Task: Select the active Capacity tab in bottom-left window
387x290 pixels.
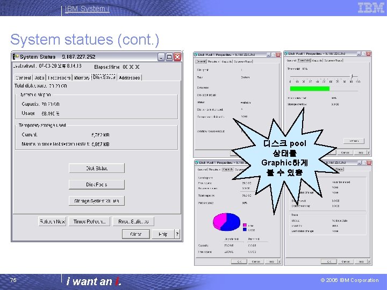Action: 227,169
